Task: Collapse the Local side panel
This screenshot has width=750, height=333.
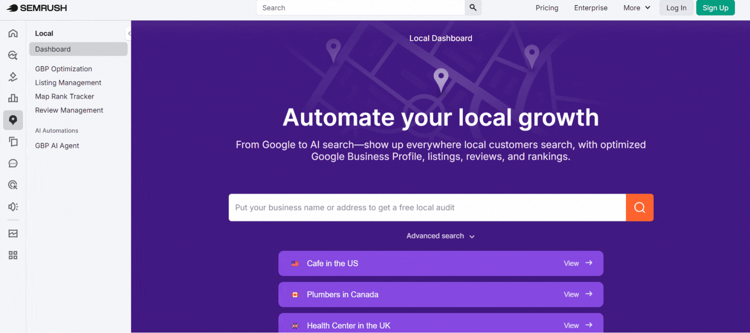Action: (129, 34)
